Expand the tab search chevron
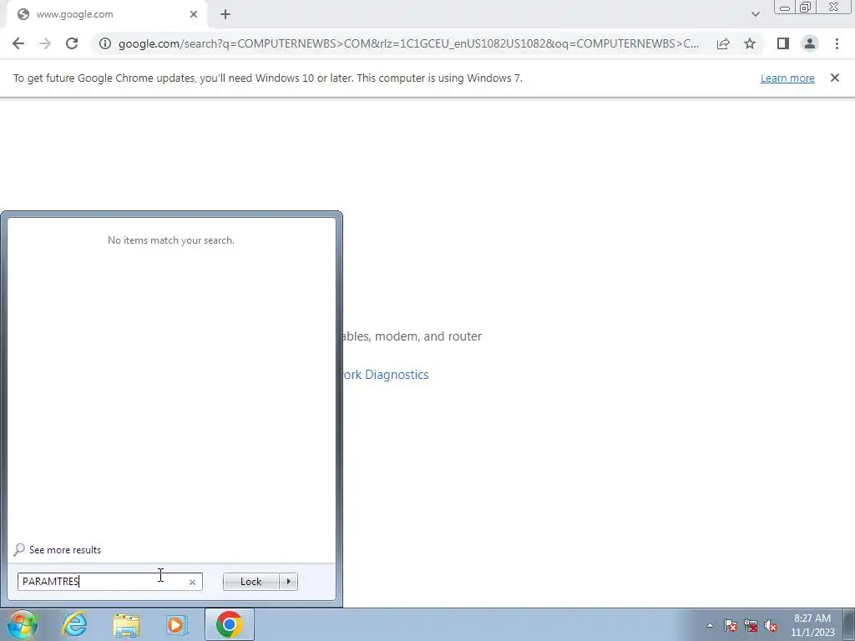This screenshot has width=855, height=641. tap(755, 15)
